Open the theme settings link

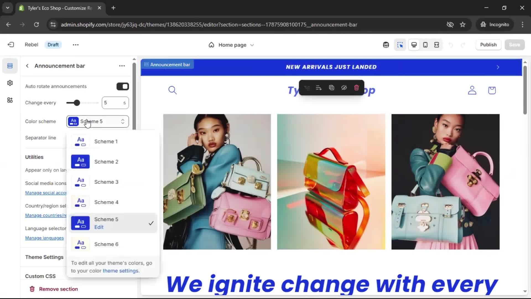[x=121, y=271]
